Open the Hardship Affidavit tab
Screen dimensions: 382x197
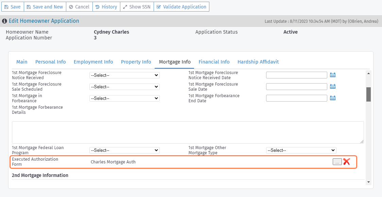[258, 62]
